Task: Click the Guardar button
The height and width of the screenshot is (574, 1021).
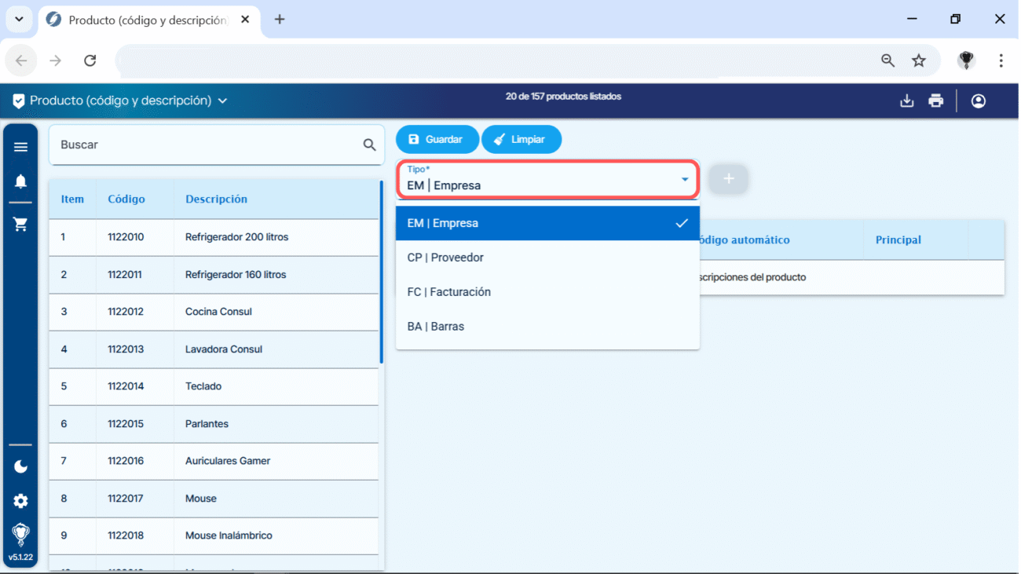Action: click(x=437, y=139)
